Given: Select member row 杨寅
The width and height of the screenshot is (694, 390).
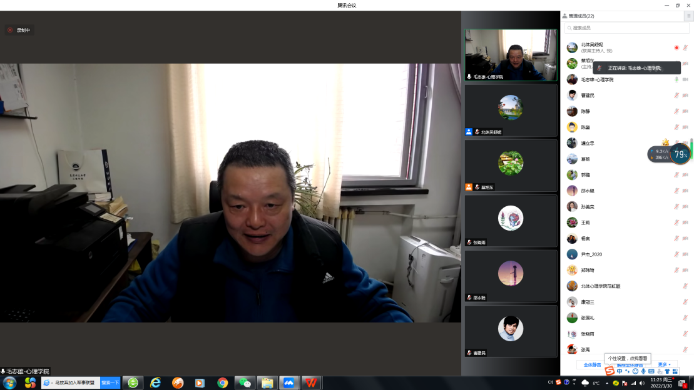Looking at the screenshot, I should (x=627, y=238).
